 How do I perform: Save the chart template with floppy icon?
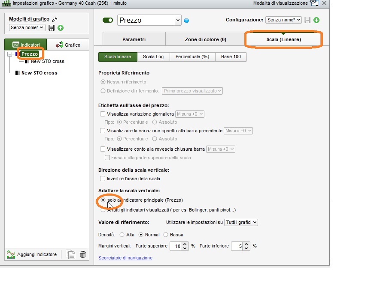pos(51,28)
